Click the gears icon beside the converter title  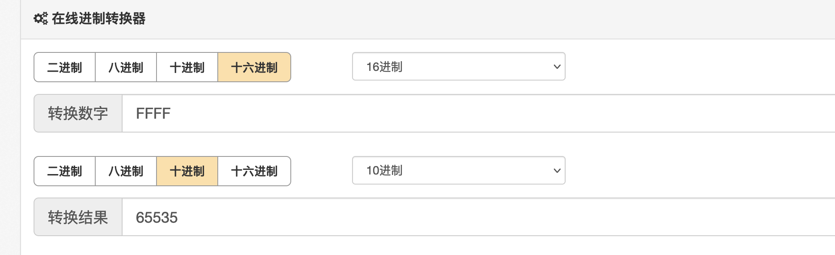[x=41, y=18]
